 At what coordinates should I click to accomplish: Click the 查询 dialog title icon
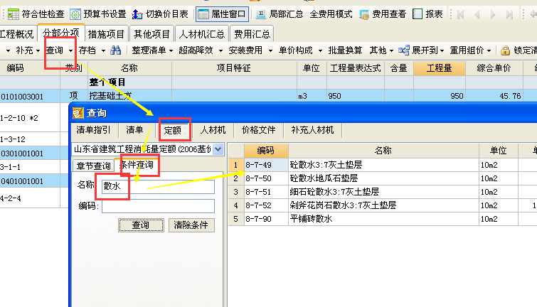pyautogui.click(x=78, y=113)
